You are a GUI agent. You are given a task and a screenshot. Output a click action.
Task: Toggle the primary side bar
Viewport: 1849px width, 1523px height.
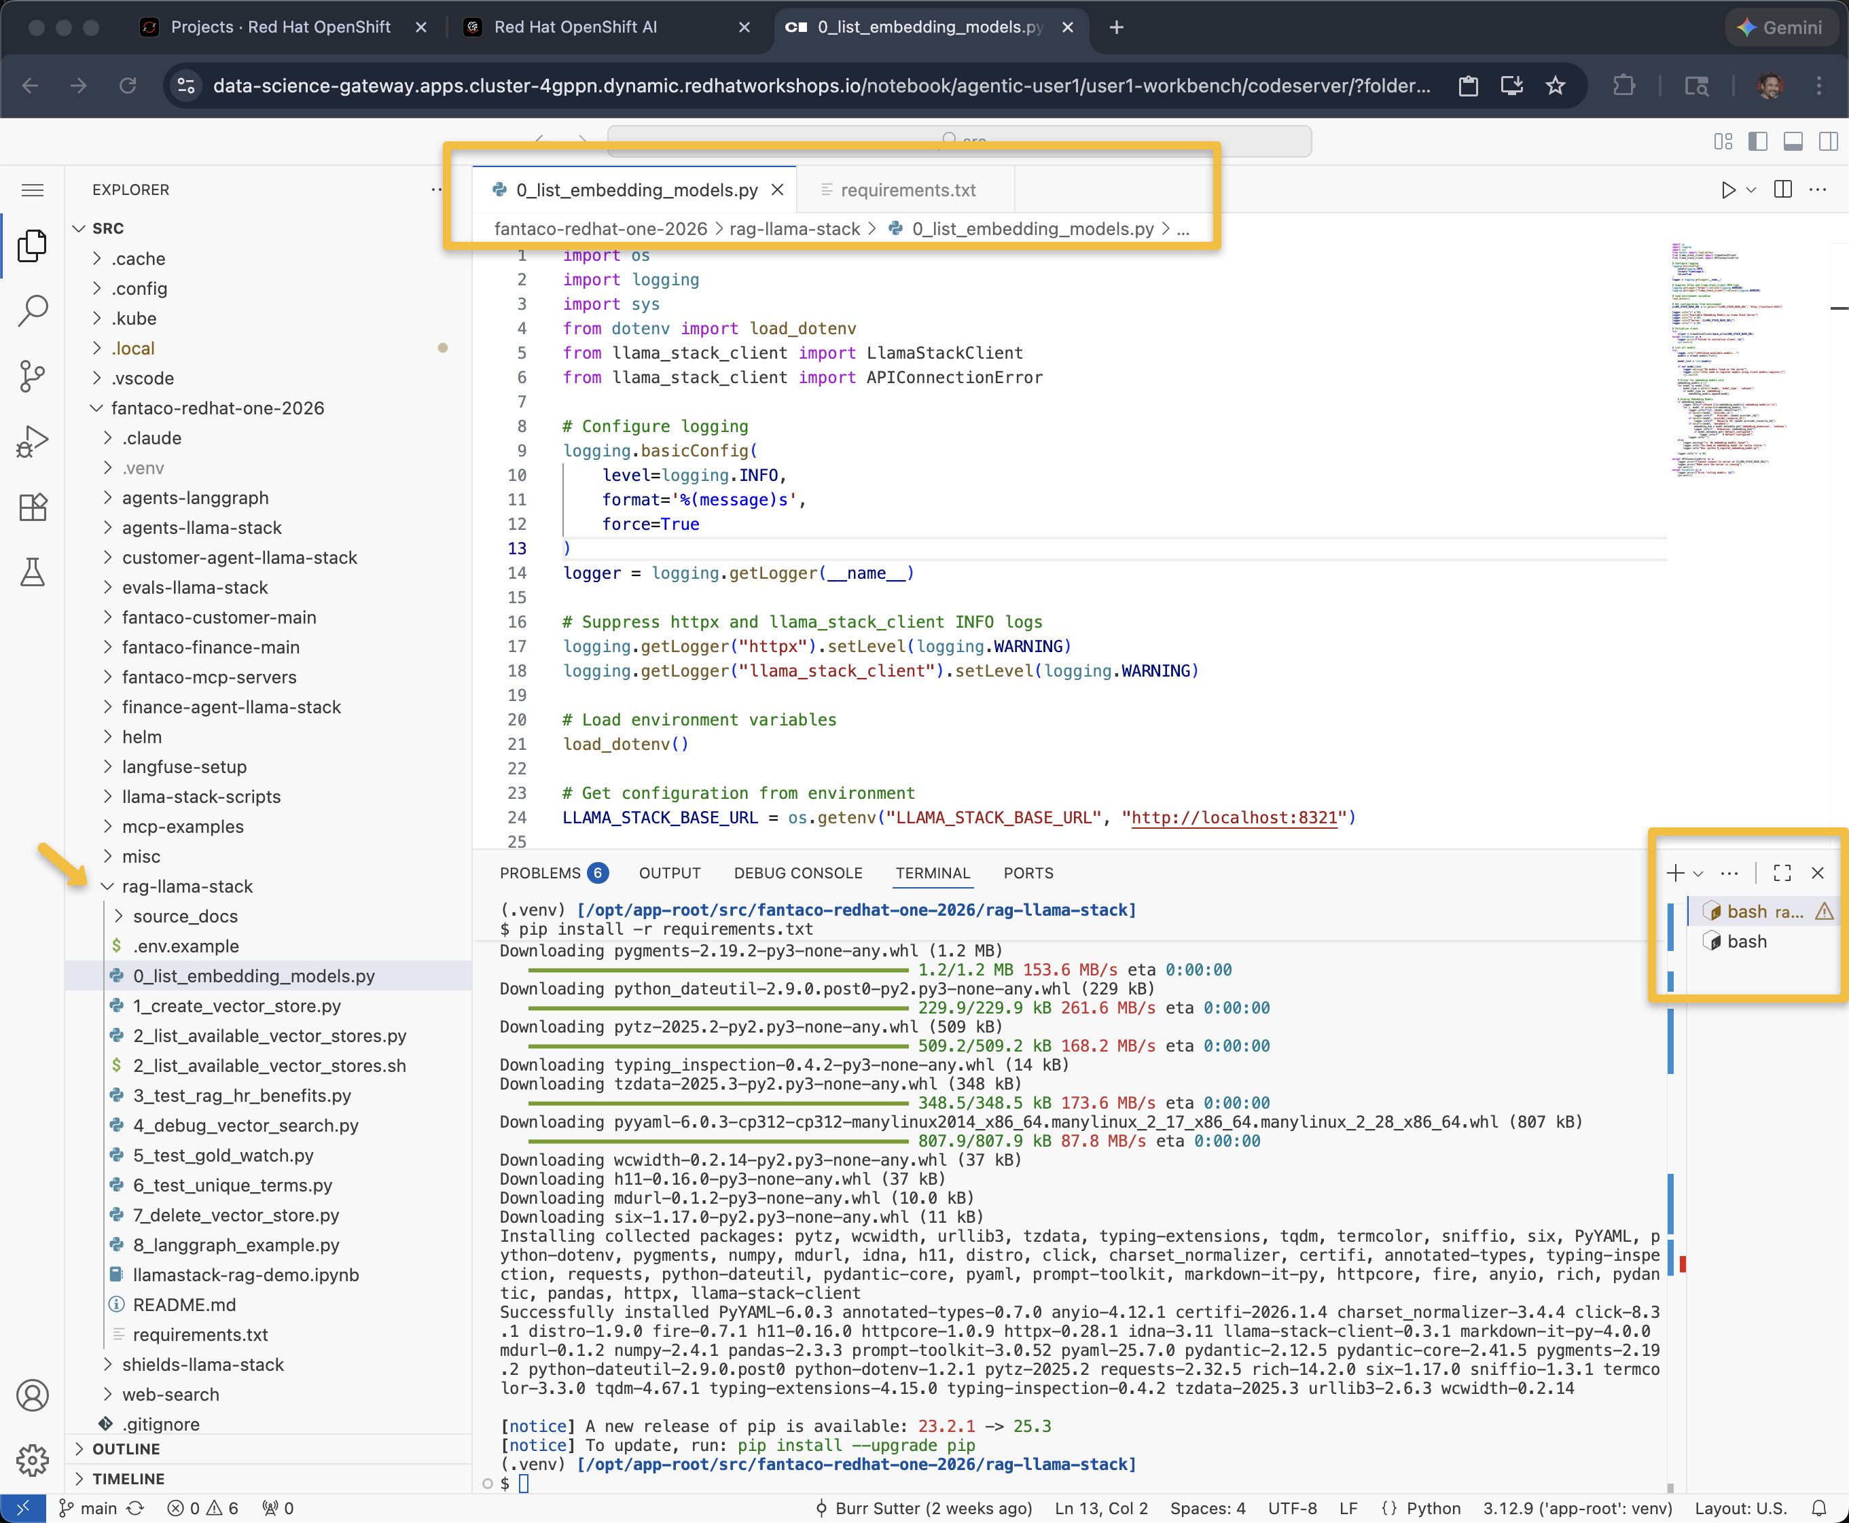coord(1758,141)
